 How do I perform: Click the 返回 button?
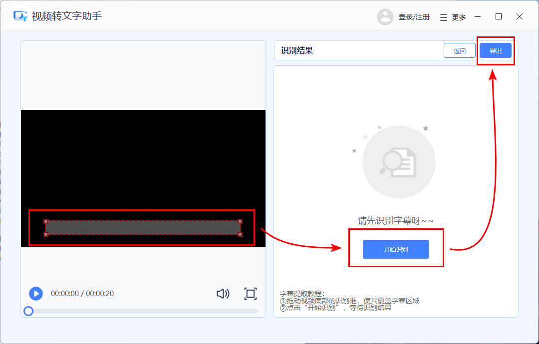coord(459,50)
